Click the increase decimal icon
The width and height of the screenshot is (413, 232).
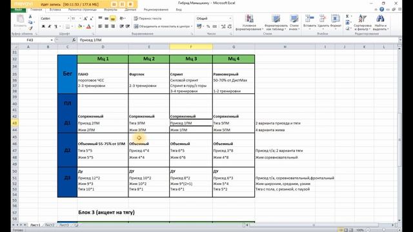(224, 26)
